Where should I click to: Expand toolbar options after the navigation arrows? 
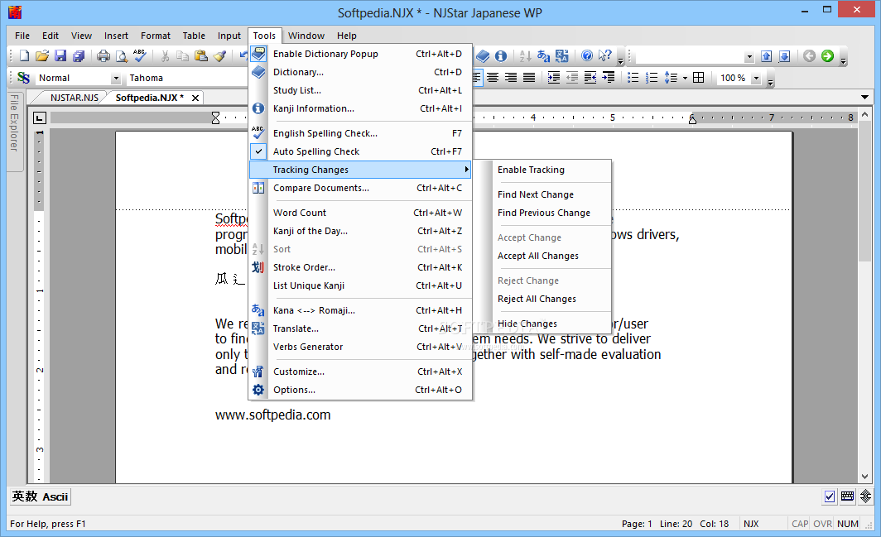[x=843, y=57]
